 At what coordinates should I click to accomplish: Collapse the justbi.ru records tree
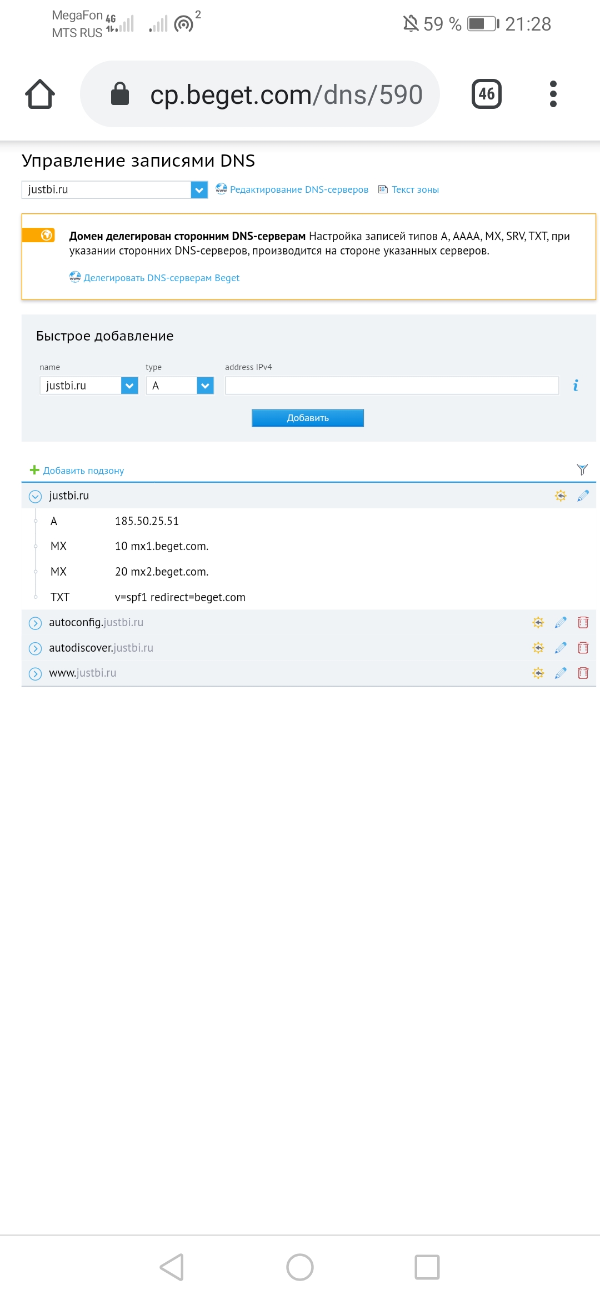tap(35, 496)
